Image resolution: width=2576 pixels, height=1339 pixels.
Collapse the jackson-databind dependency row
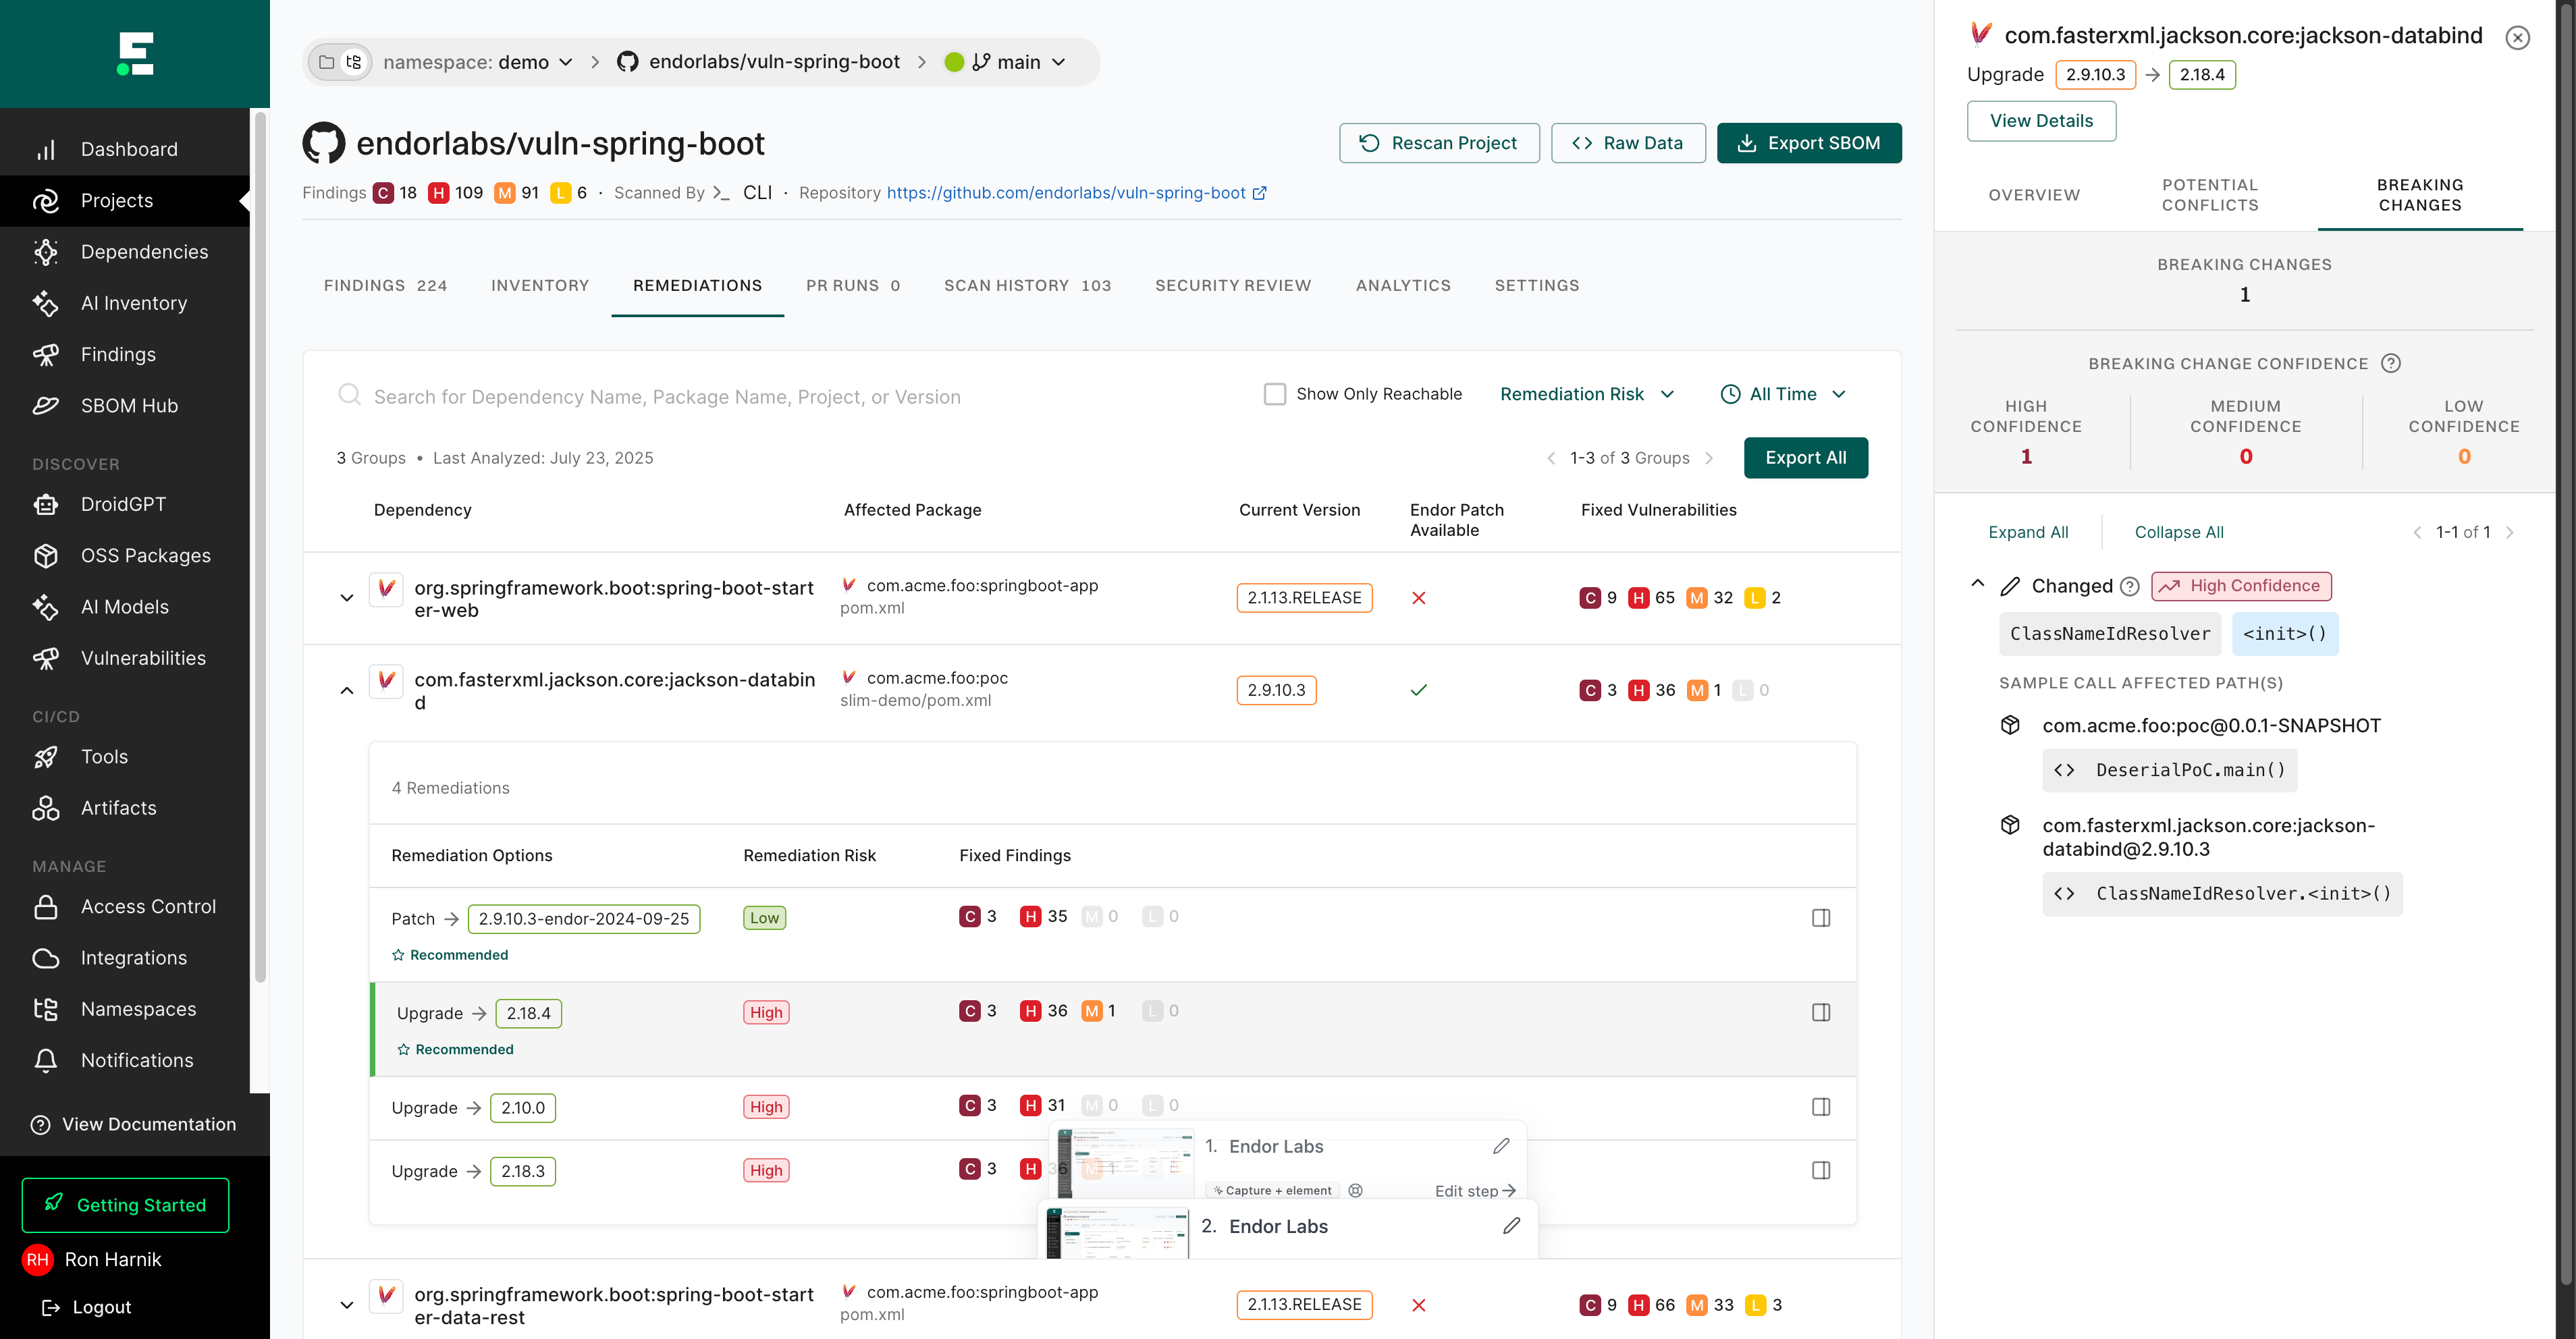347,691
